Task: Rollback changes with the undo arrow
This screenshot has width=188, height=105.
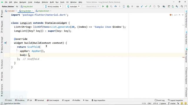Action: pyautogui.click(x=159, y=6)
